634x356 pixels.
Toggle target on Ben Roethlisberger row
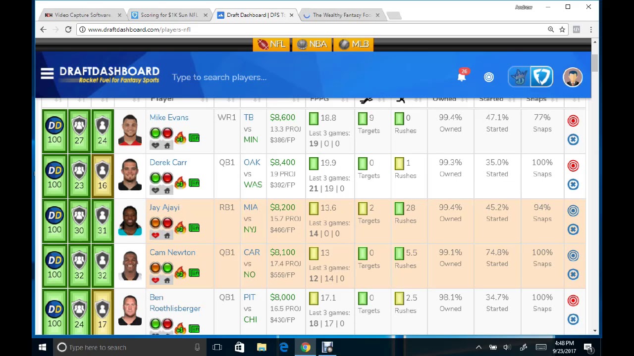pyautogui.click(x=573, y=301)
